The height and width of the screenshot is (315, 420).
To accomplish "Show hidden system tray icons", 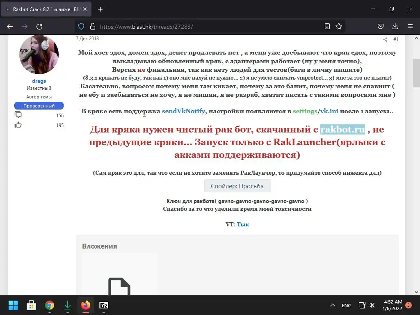I will click(x=332, y=305).
